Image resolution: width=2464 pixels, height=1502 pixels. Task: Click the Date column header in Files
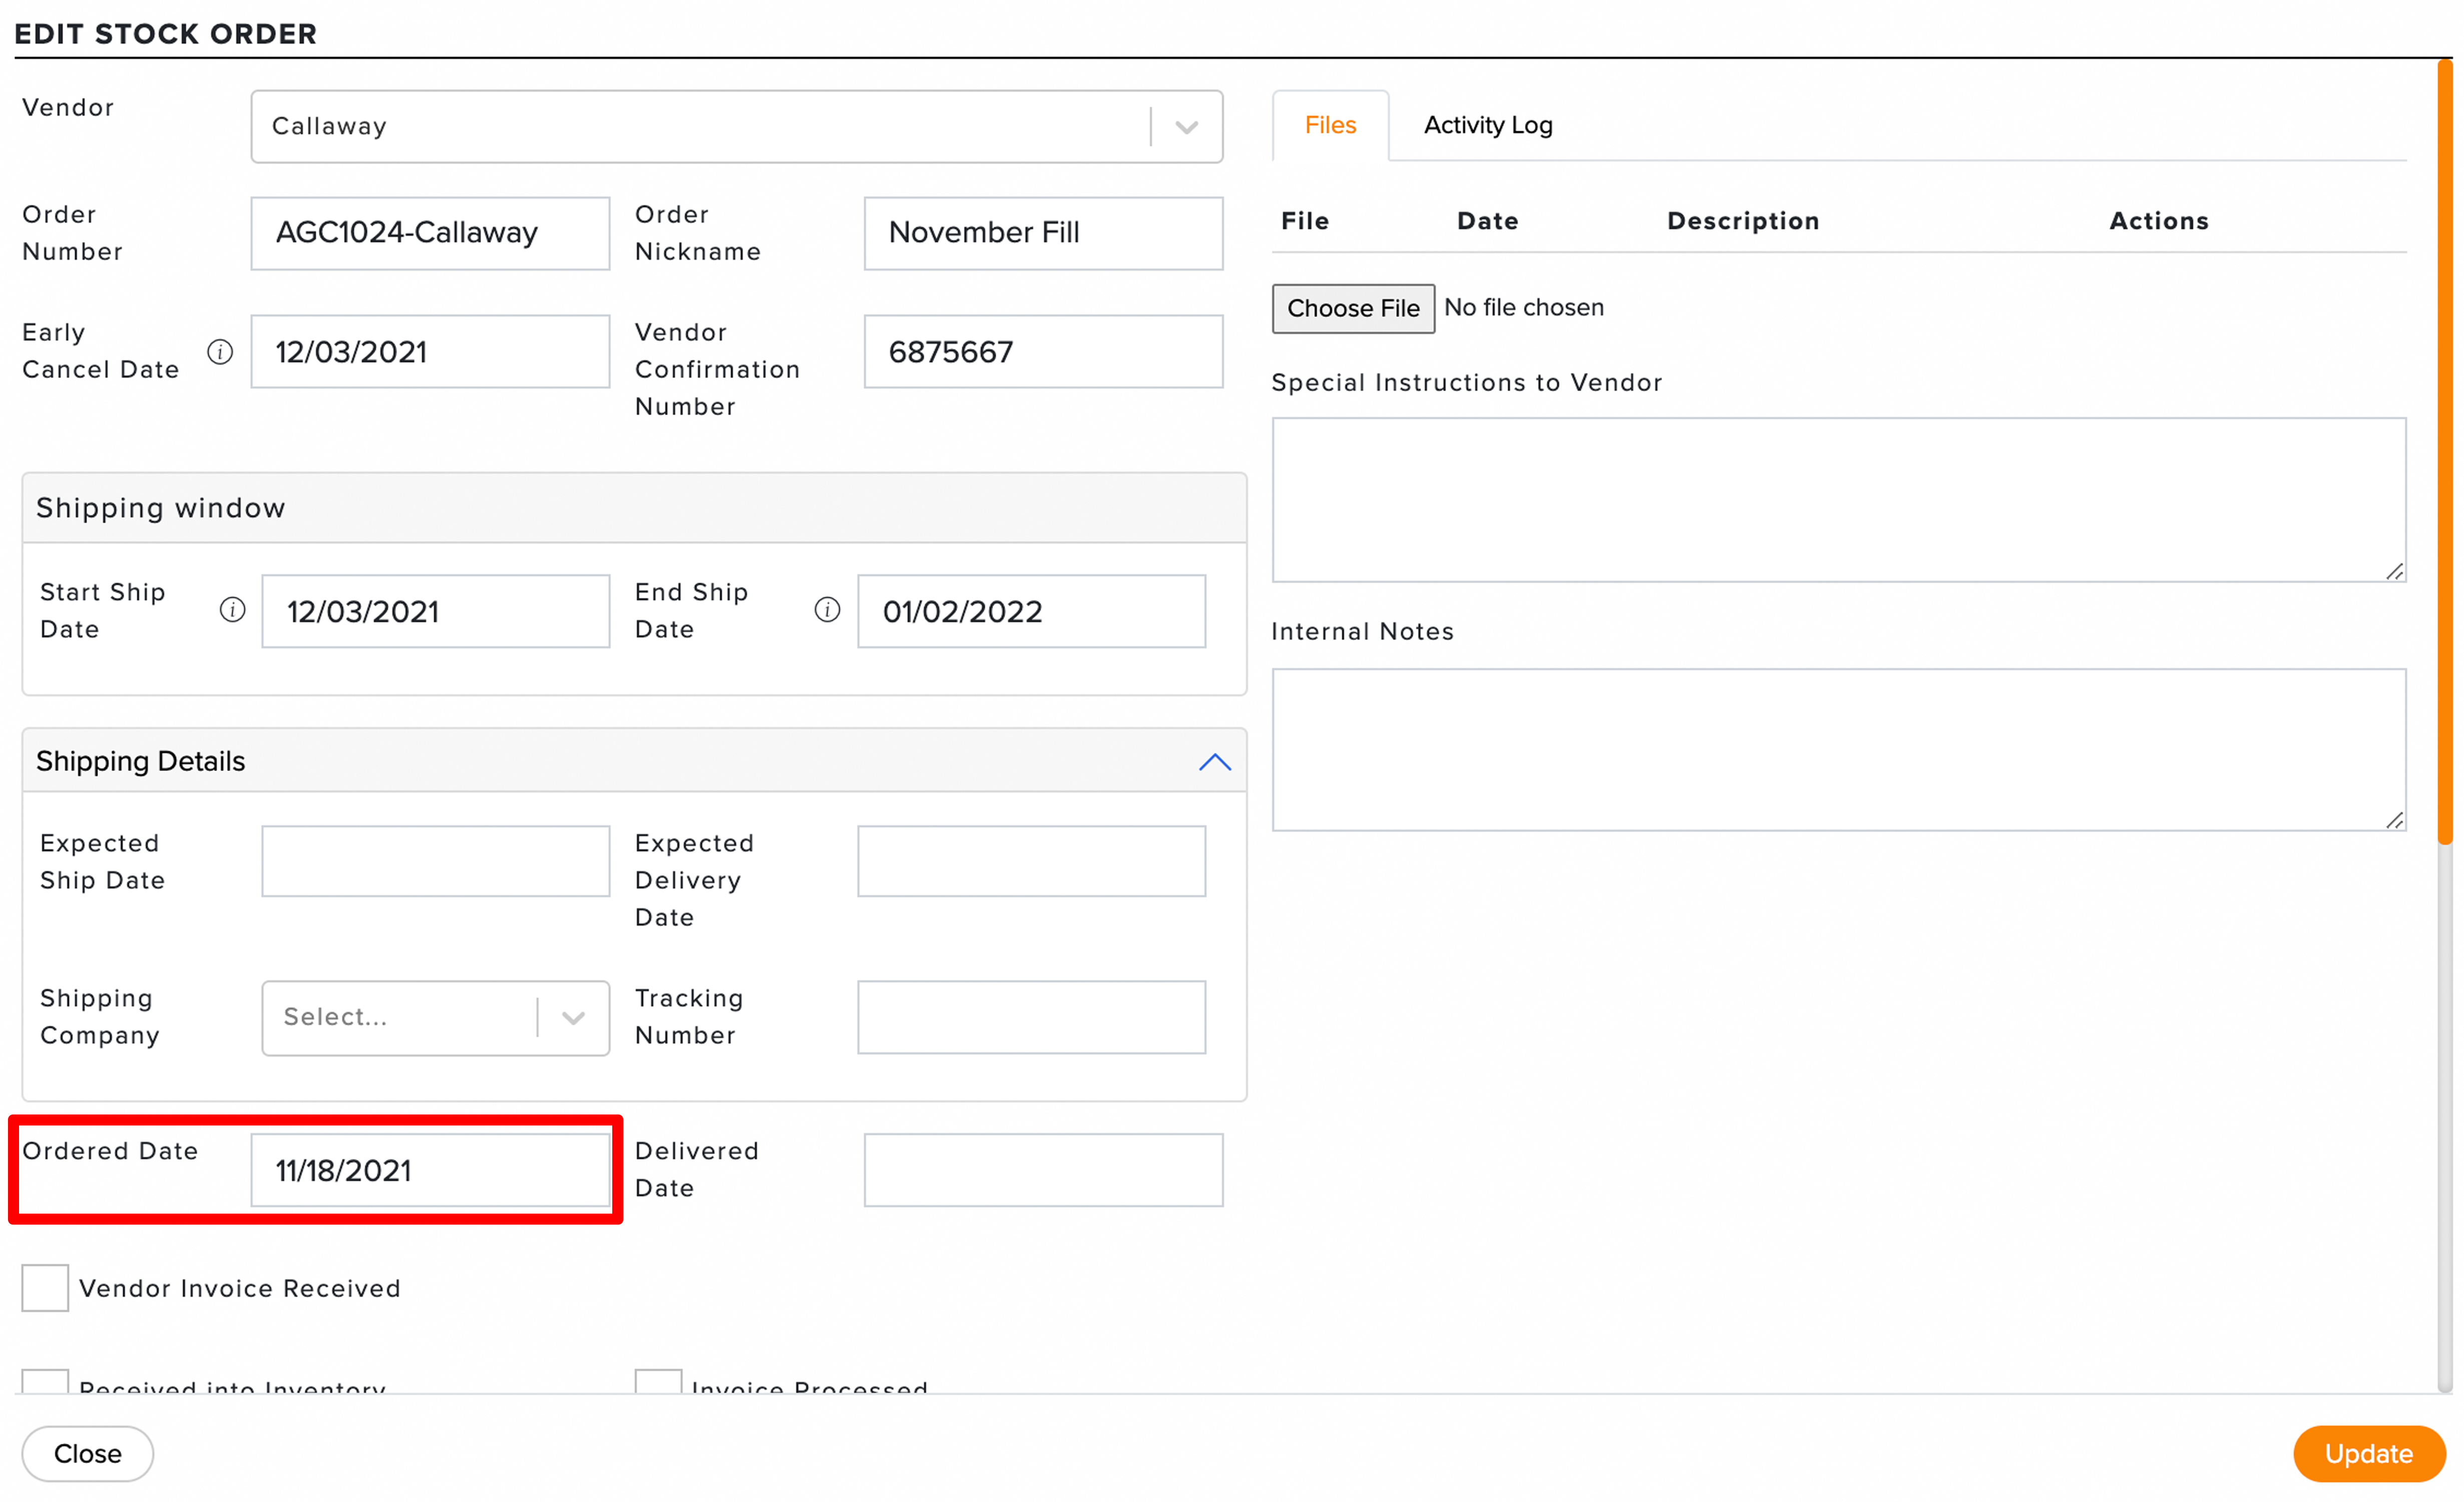coord(1487,221)
